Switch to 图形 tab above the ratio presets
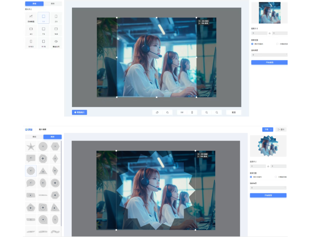309x237 pixels. coord(53,4)
